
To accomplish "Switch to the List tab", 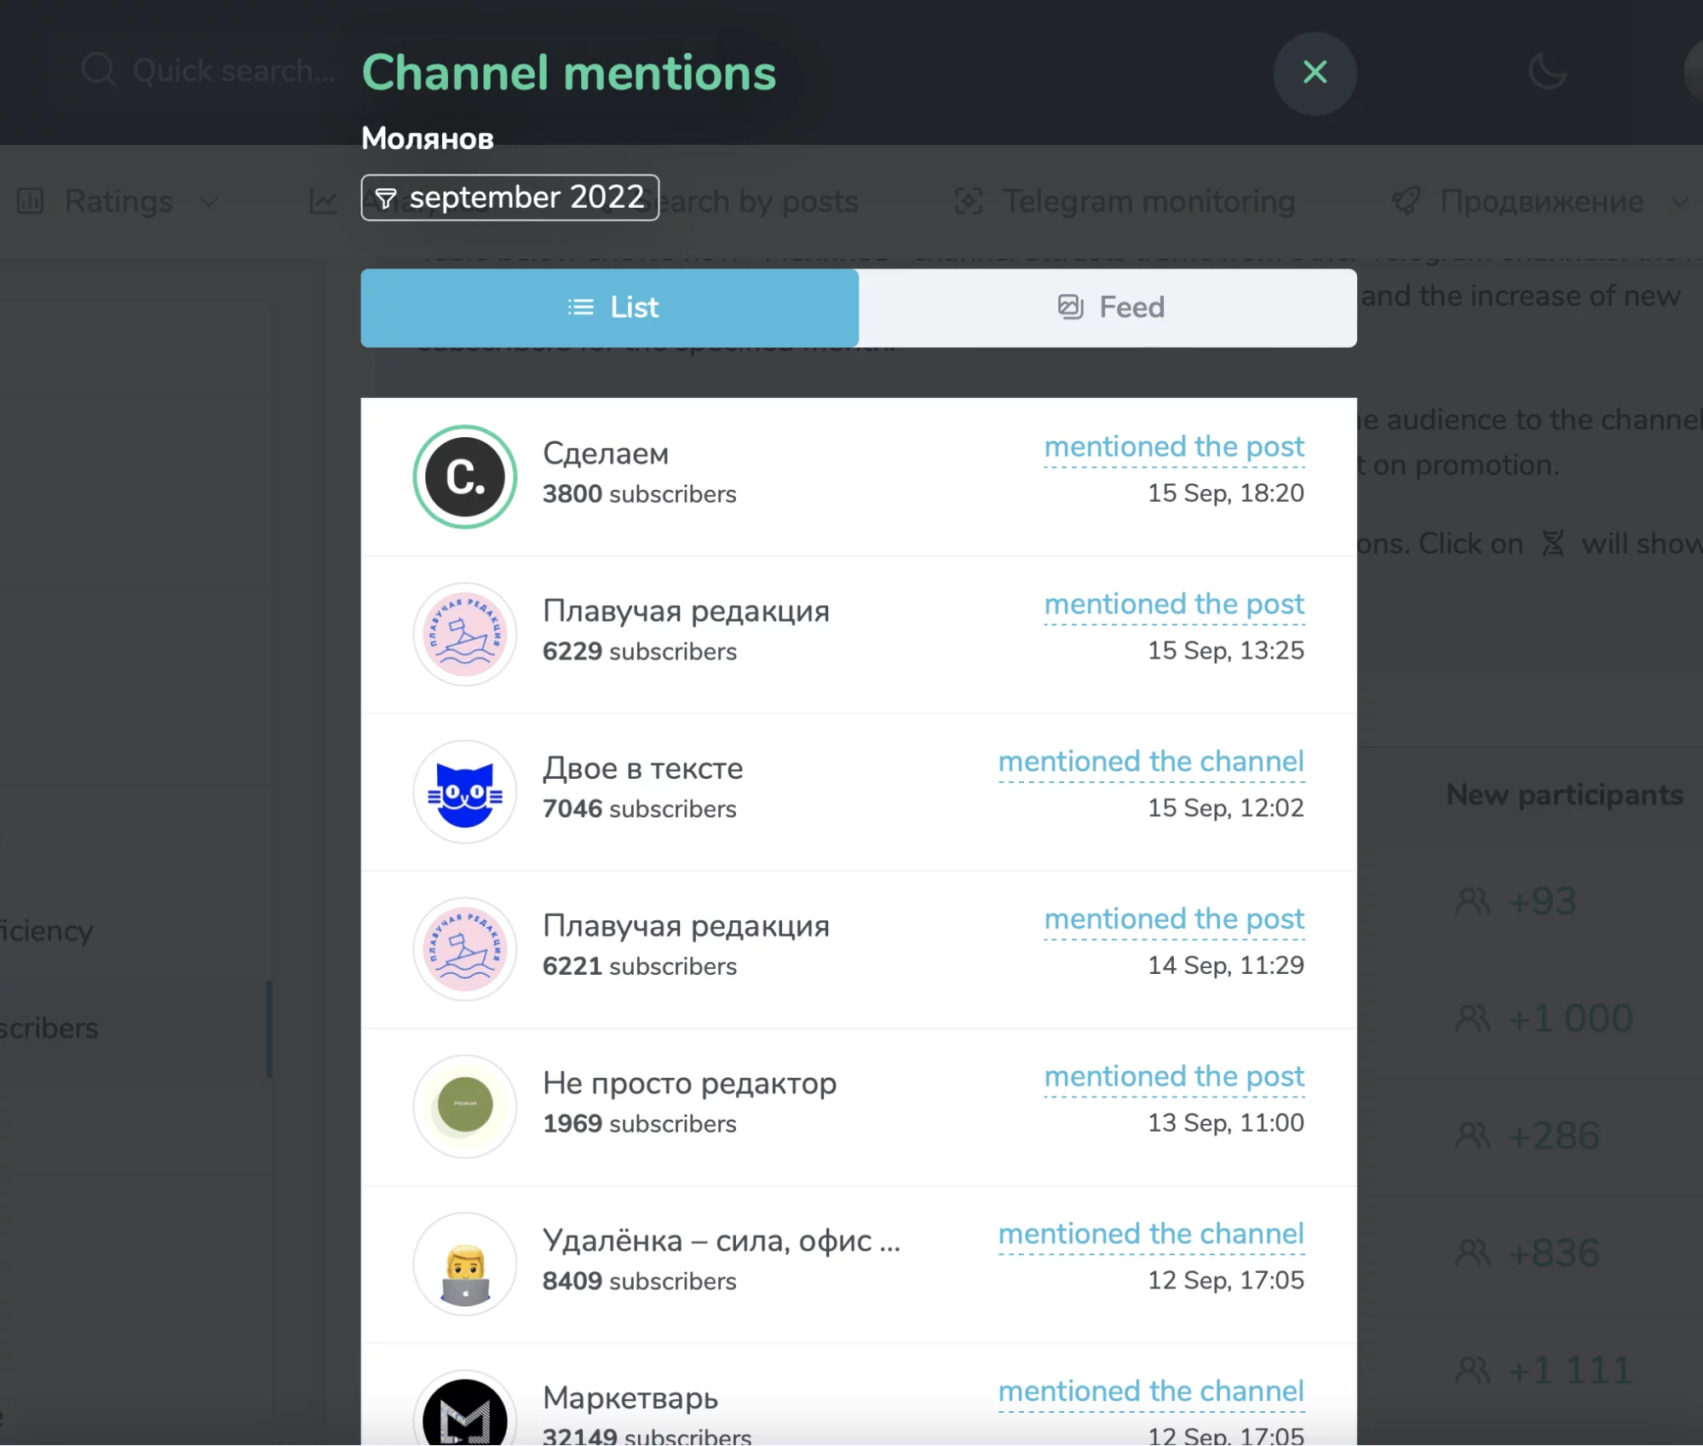I will (610, 308).
